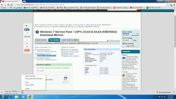Click Show all downloads link
The image size is (176, 99).
point(165,92)
